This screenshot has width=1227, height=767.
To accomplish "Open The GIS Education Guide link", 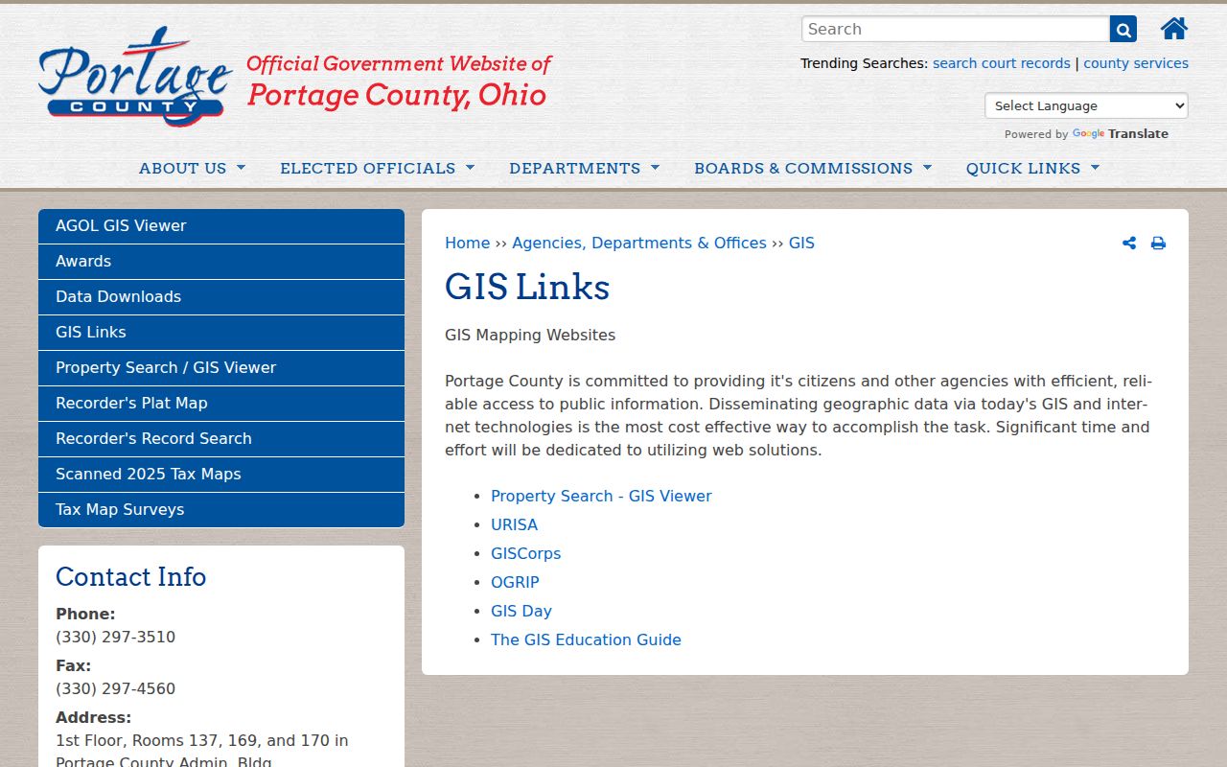I will click(586, 640).
